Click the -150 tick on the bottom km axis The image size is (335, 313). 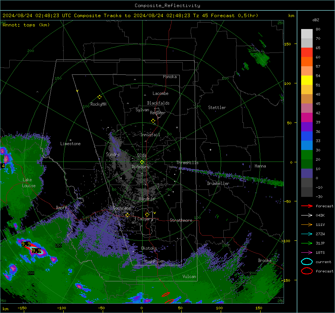point(22,308)
